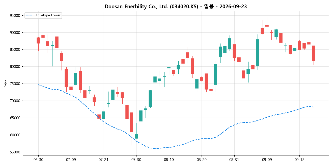
Task: Click the 90000 y-axis tick label
Action: (x=15, y=33)
